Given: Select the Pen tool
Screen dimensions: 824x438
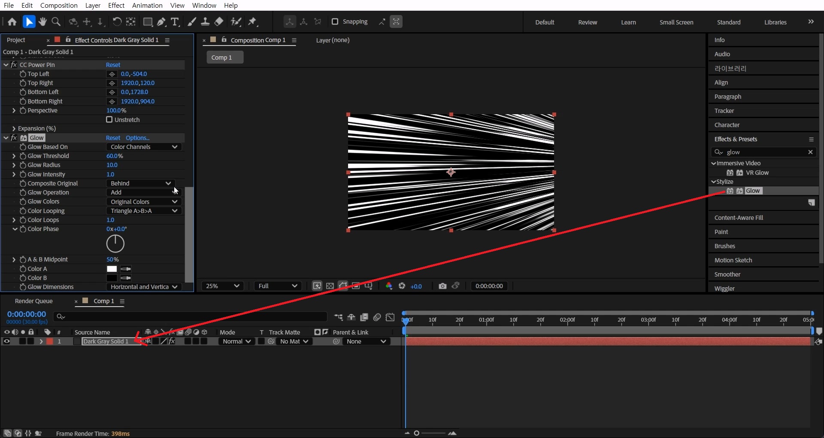Looking at the screenshot, I should pyautogui.click(x=161, y=21).
